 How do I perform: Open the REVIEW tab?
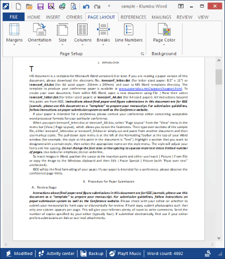(184, 17)
